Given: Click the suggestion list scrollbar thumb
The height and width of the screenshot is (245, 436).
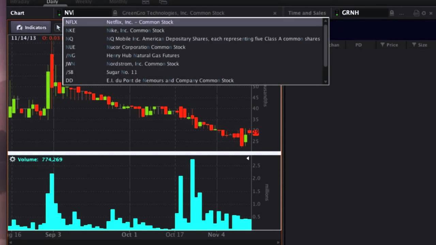Looking at the screenshot, I should 326,45.
